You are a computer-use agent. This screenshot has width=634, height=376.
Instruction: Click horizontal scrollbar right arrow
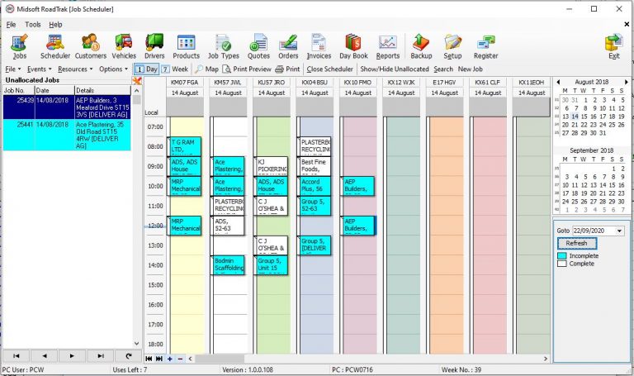click(x=546, y=359)
